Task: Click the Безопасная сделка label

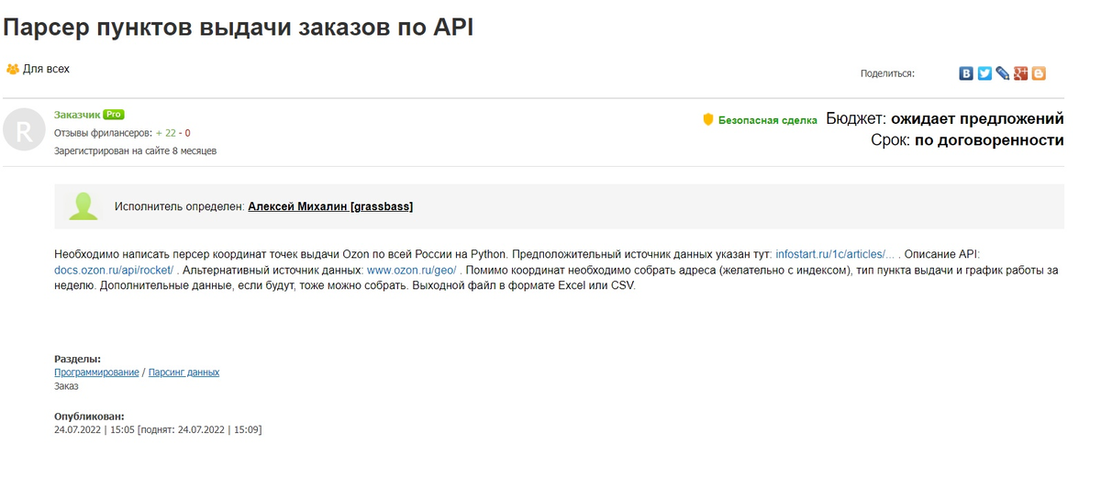Action: [767, 120]
